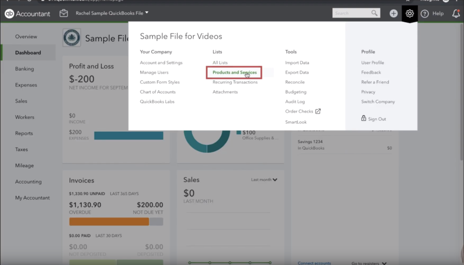Viewport: 464px width, 265px height.
Task: Click the gear settings icon
Action: click(x=410, y=14)
